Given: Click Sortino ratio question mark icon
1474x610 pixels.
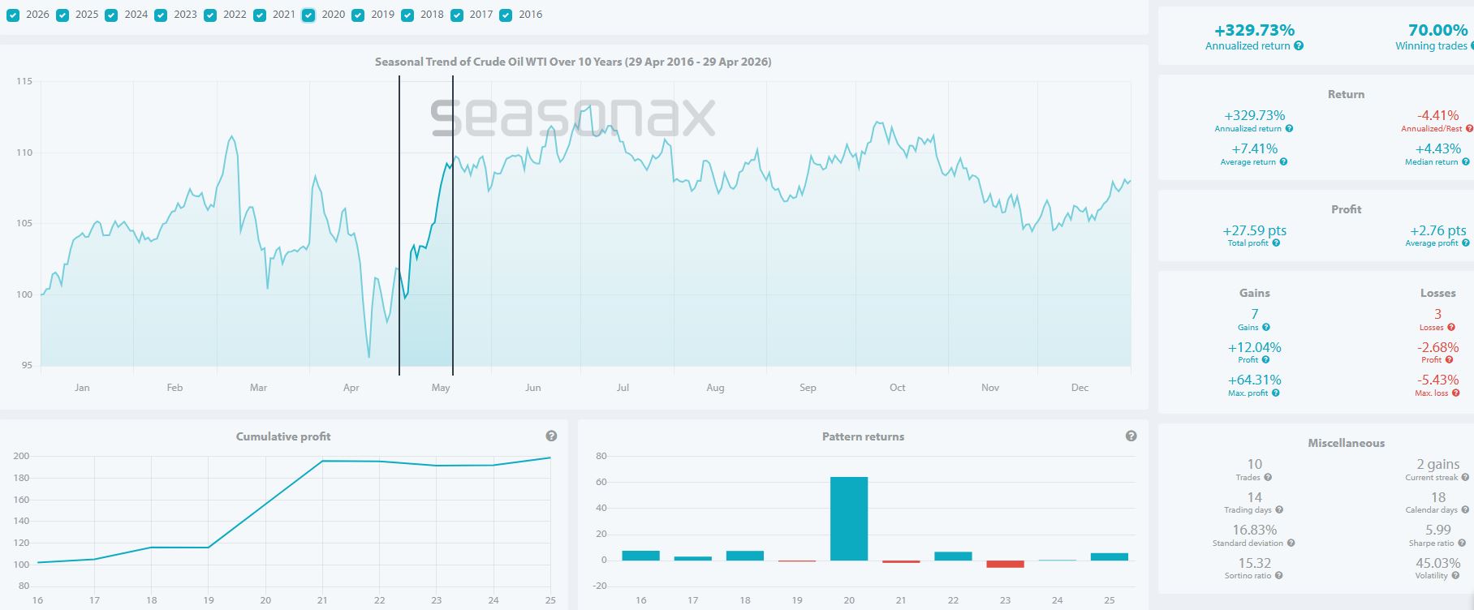Looking at the screenshot, I should (1278, 576).
